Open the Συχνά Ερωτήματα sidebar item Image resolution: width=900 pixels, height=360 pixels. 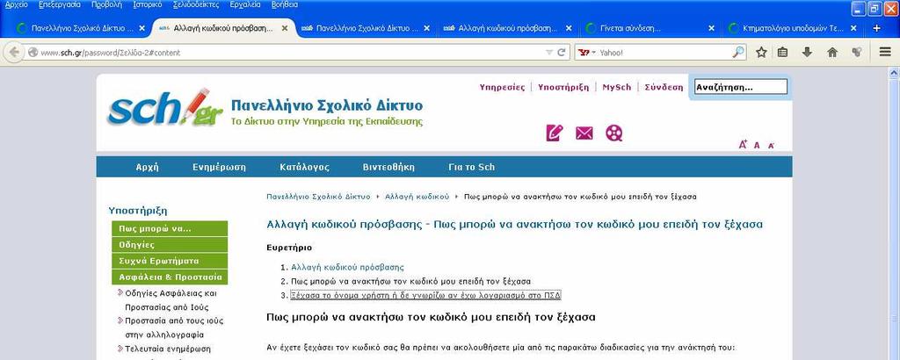[170, 261]
